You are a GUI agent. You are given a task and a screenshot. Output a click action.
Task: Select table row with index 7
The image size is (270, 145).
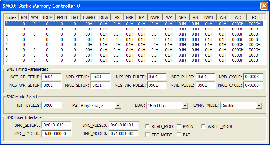click(x=134, y=60)
